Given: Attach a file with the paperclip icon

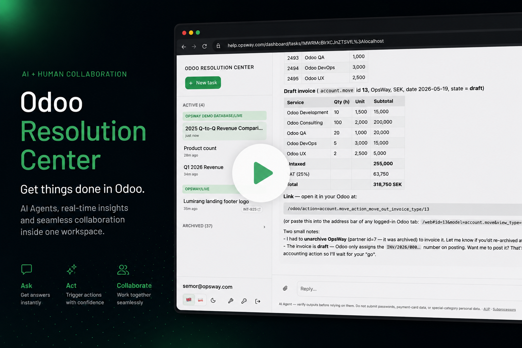Looking at the screenshot, I should click(x=285, y=288).
